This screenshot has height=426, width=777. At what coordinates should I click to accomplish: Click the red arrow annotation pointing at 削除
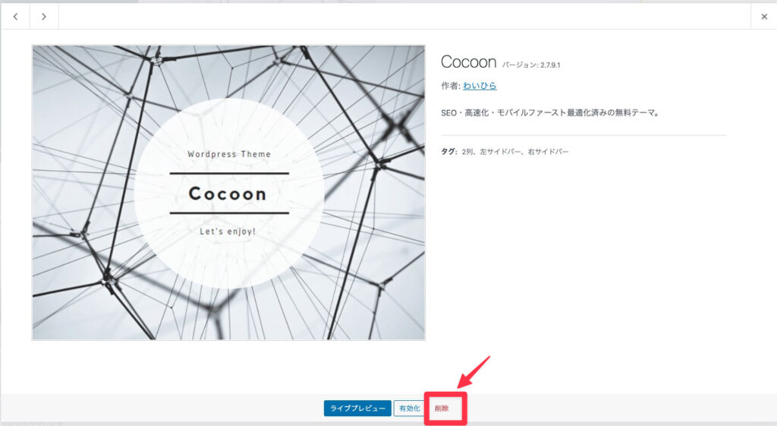point(473,372)
